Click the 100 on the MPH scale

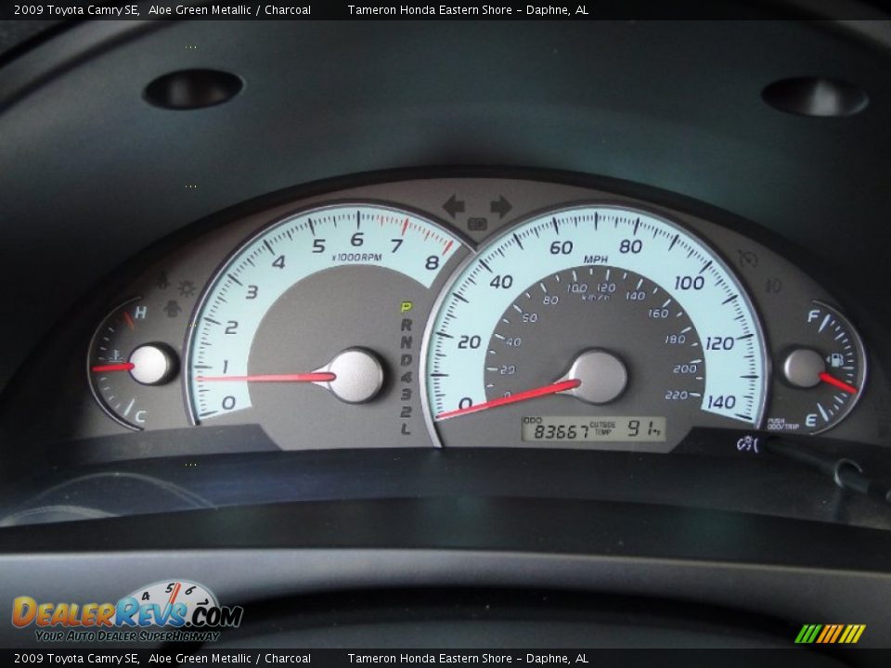(x=690, y=282)
